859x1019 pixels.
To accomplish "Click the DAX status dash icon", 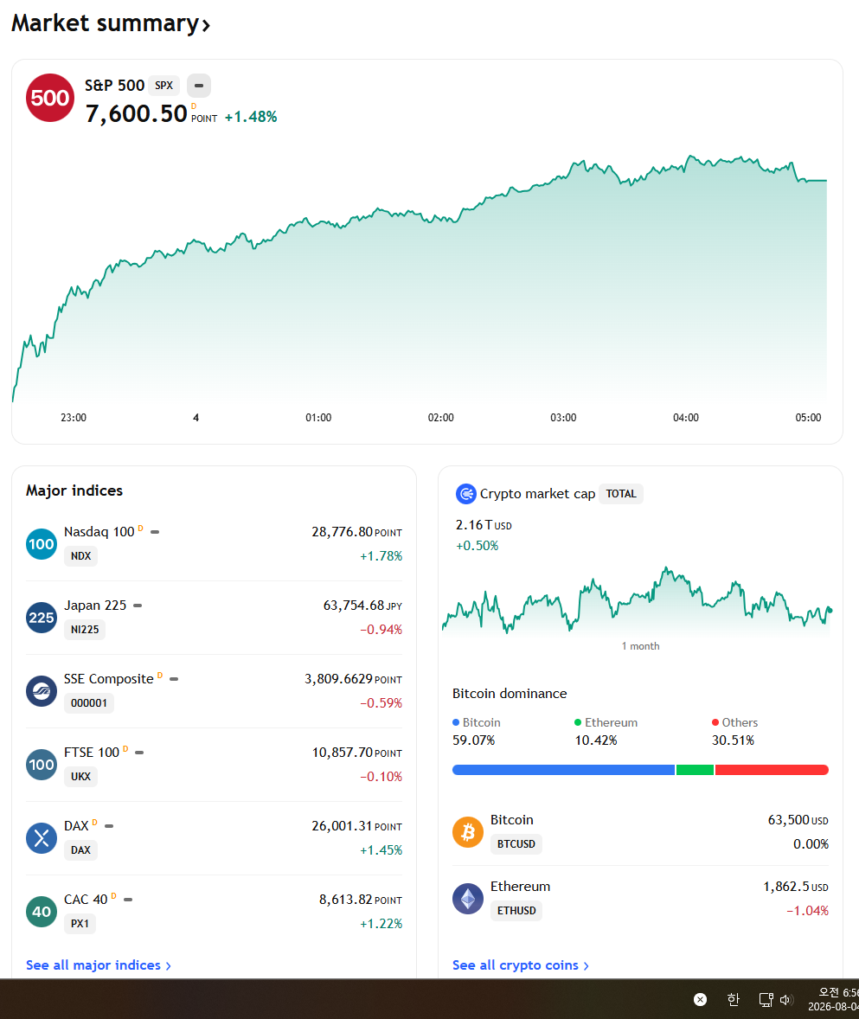I will (109, 826).
